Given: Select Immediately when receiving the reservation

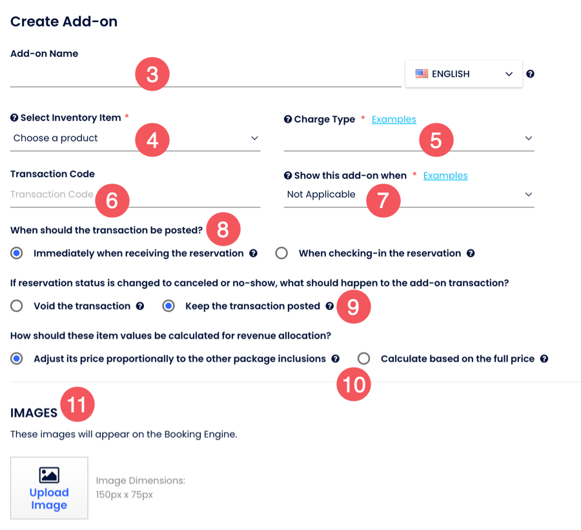Looking at the screenshot, I should pyautogui.click(x=17, y=253).
